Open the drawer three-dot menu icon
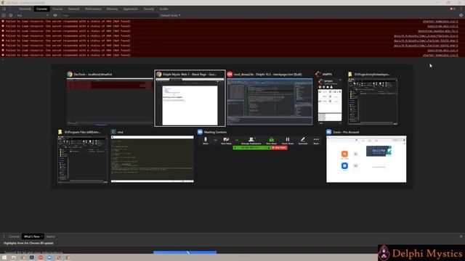 4,236
